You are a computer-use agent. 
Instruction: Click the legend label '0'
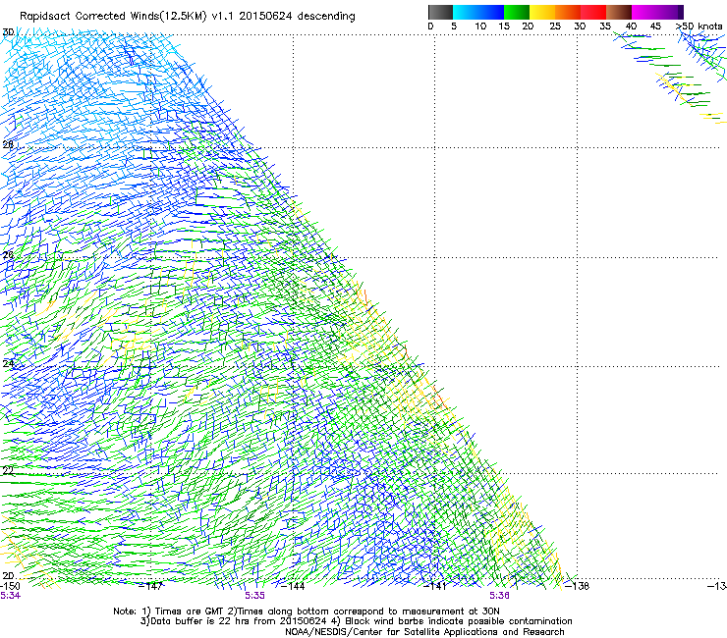click(430, 27)
